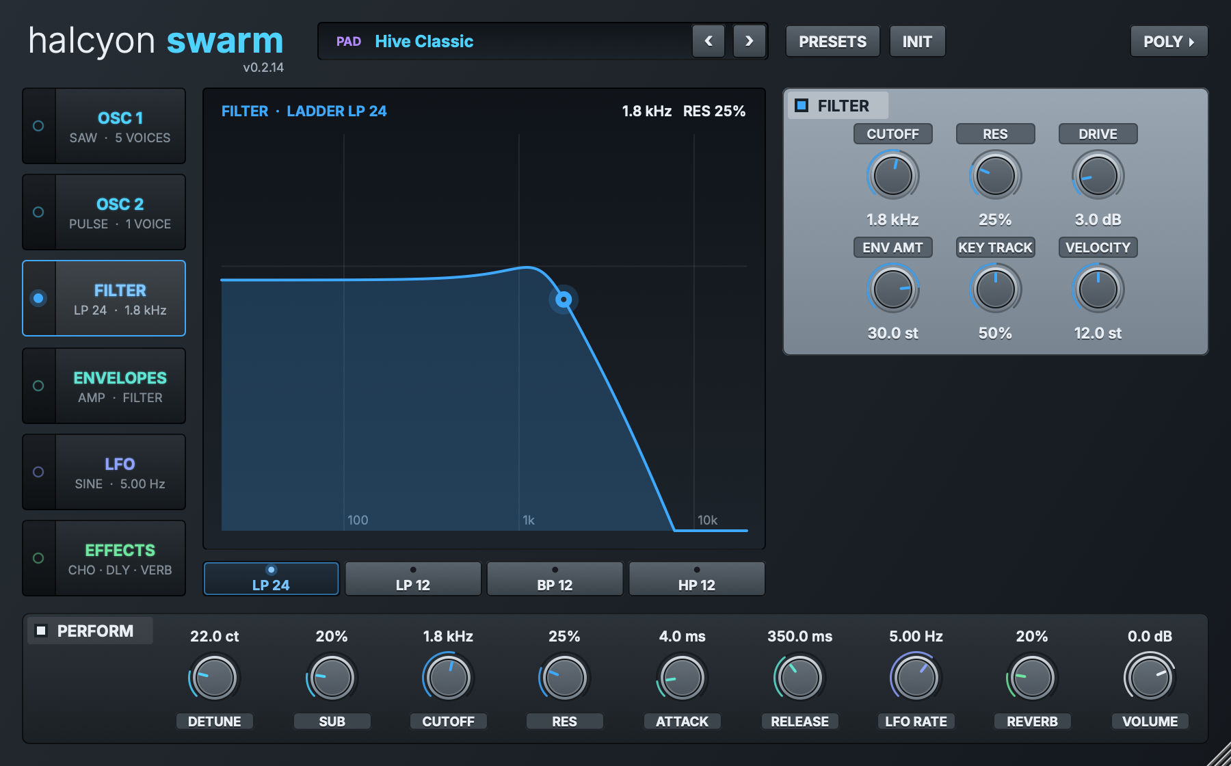
Task: Click the perform ATTACK knob
Action: 683,678
